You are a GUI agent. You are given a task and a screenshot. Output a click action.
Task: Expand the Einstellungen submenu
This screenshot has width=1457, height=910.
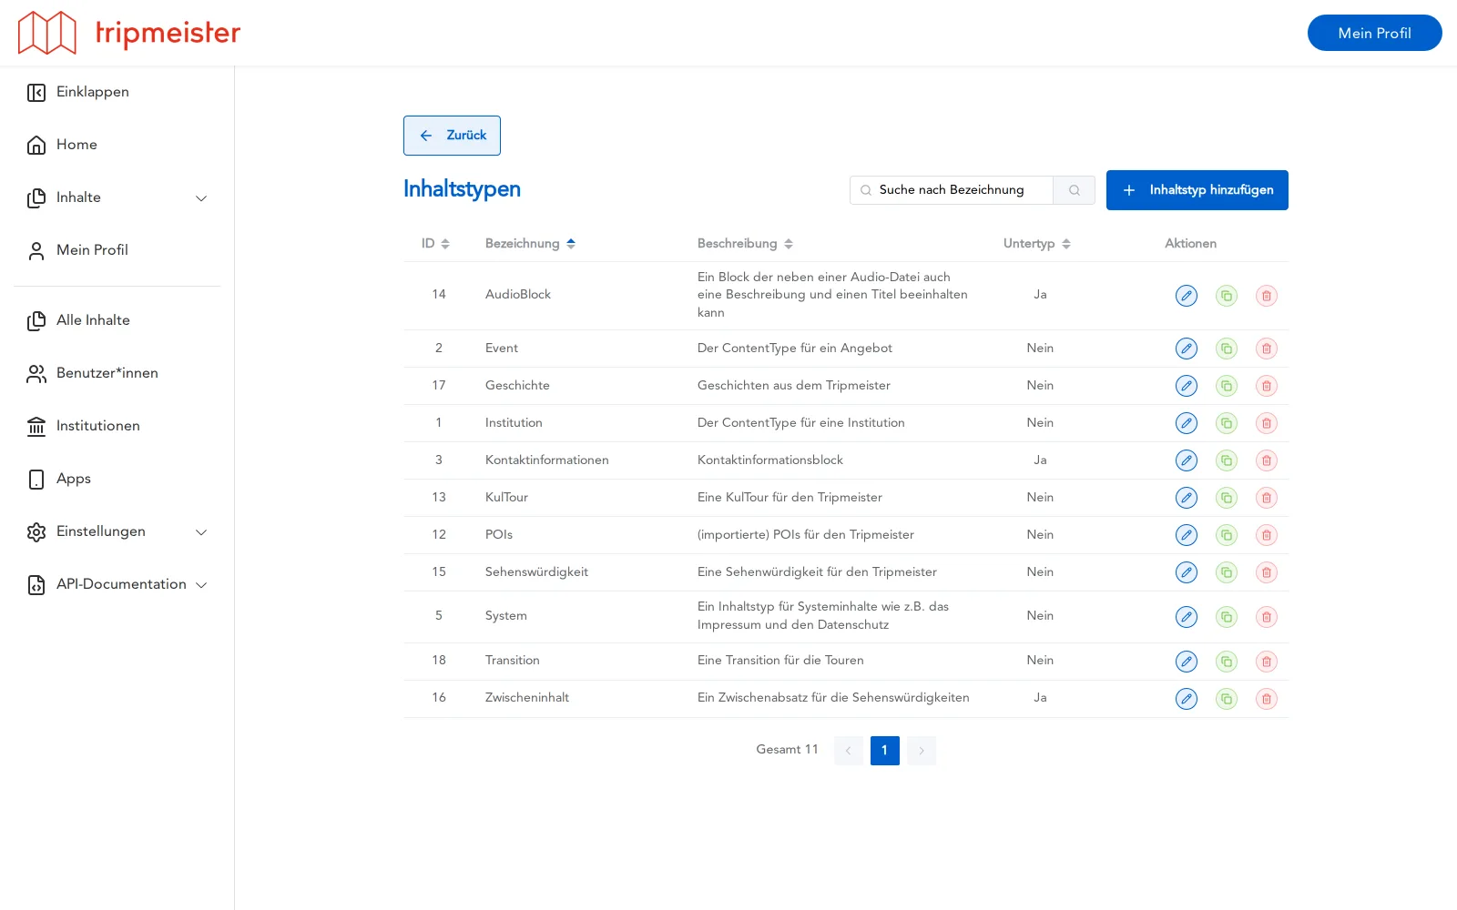click(117, 531)
